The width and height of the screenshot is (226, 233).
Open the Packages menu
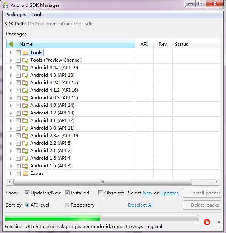[x=15, y=15]
